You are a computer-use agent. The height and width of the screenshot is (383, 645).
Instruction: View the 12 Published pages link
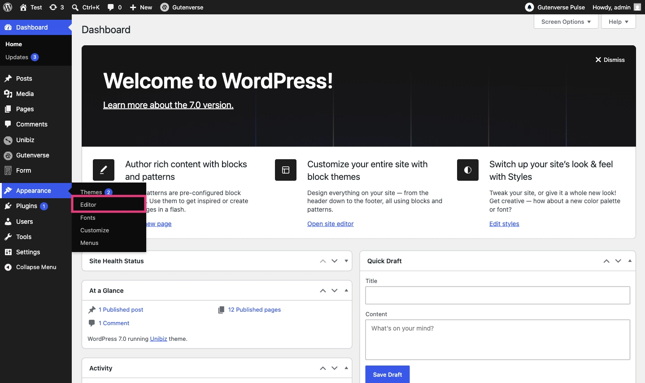(x=254, y=309)
